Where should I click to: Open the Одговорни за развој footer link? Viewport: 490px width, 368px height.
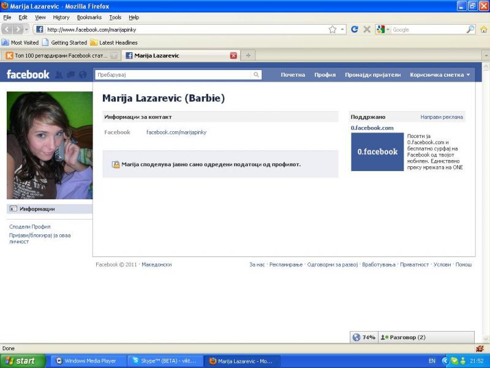[x=333, y=264]
